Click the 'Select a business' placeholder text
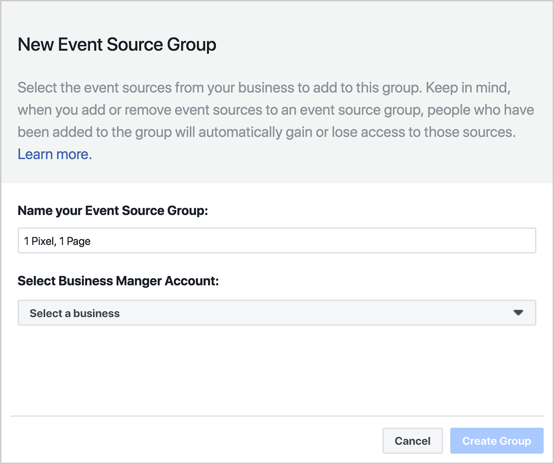Screen dimensions: 554x464 tap(75, 313)
